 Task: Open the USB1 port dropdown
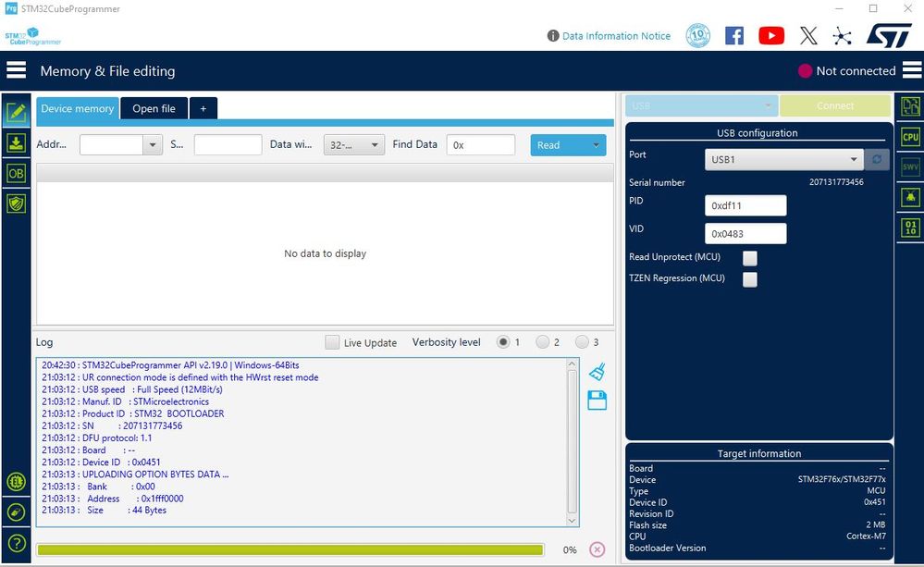783,159
